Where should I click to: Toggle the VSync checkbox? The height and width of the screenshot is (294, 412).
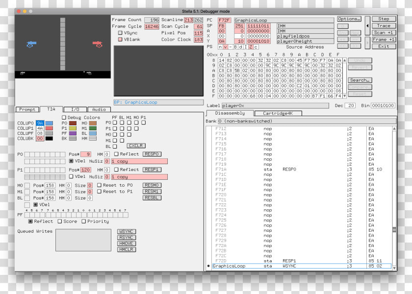tap(120, 33)
